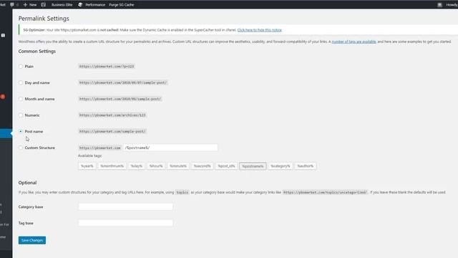The image size is (458, 258).
Task: Insert the %author% tag
Action: pos(306,166)
